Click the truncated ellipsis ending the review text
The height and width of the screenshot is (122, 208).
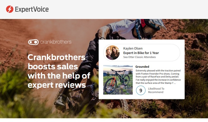(175, 83)
